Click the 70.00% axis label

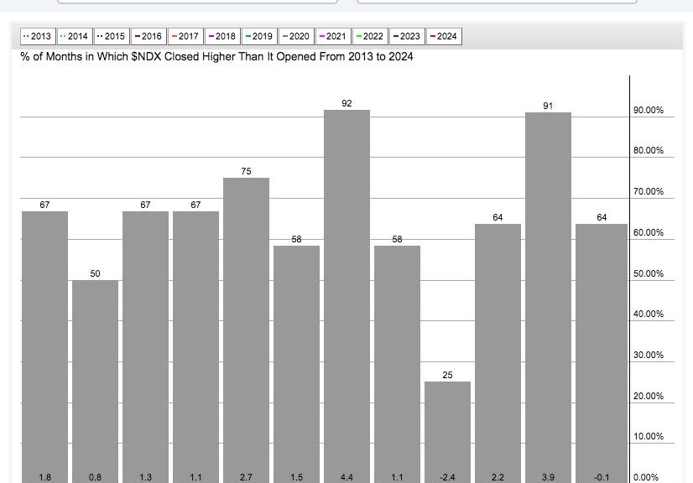point(649,191)
